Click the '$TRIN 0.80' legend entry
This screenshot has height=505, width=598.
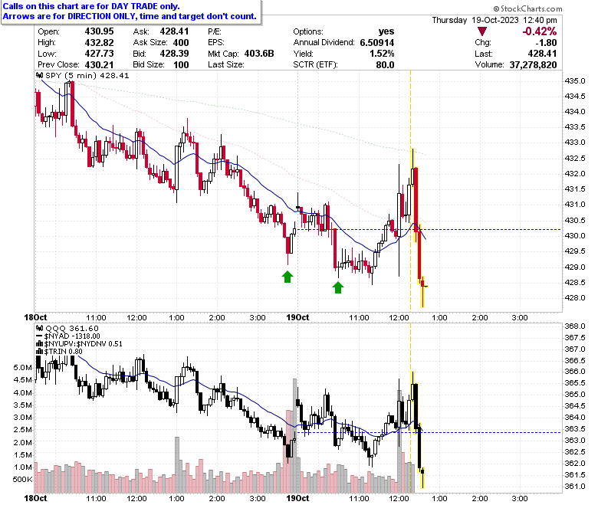(x=64, y=352)
